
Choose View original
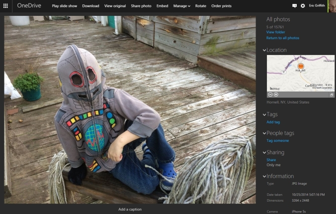tap(115, 6)
